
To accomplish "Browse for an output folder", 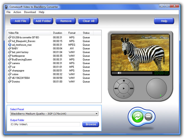I will coord(91,124).
